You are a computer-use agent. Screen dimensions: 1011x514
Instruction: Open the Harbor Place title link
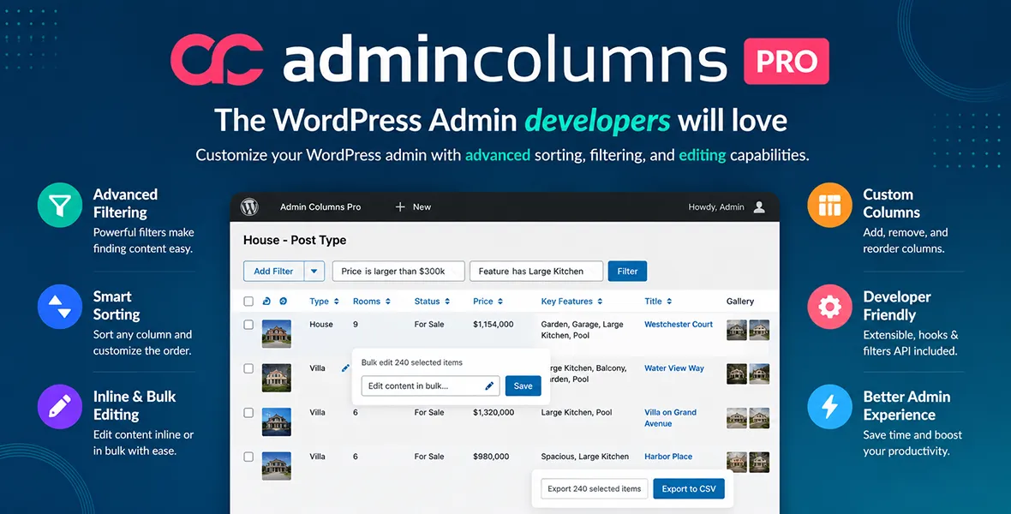(668, 457)
